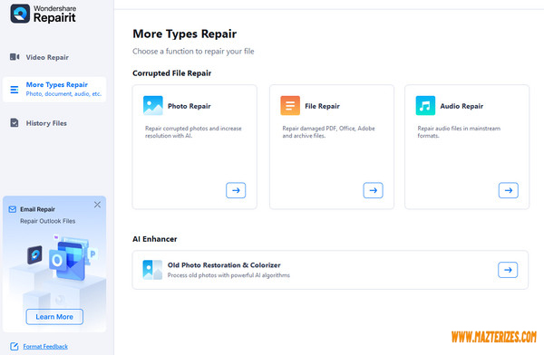Click the list icon beside More Types Repair
The width and height of the screenshot is (544, 355).
15,90
